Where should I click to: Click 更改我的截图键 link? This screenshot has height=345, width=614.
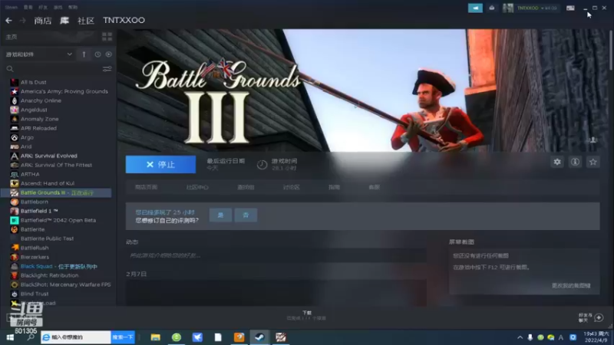point(571,286)
